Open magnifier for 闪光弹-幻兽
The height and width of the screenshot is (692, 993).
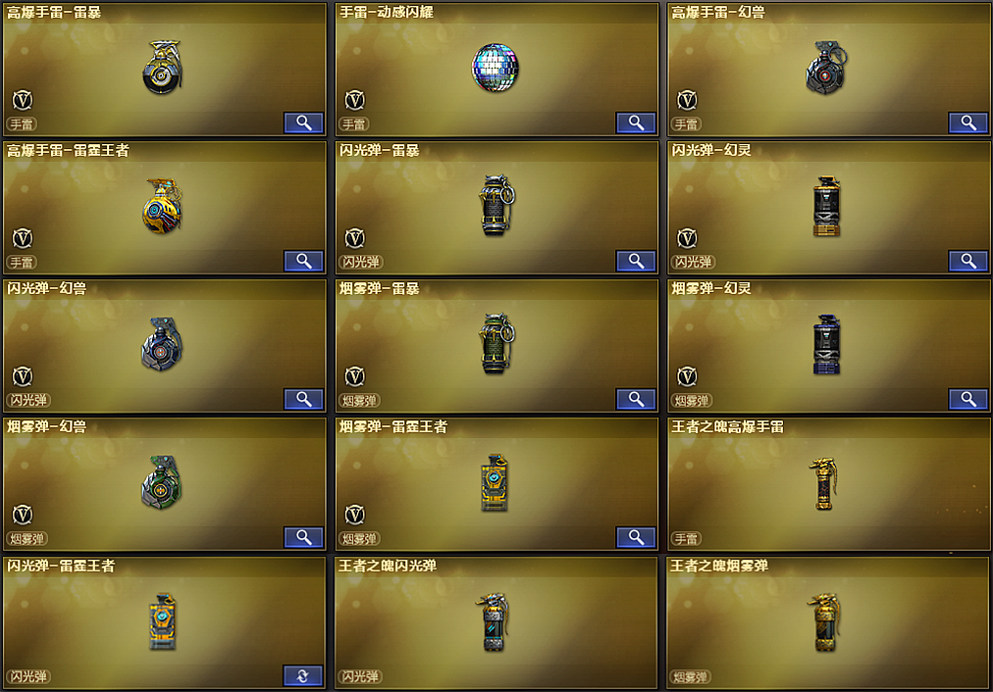click(x=303, y=399)
